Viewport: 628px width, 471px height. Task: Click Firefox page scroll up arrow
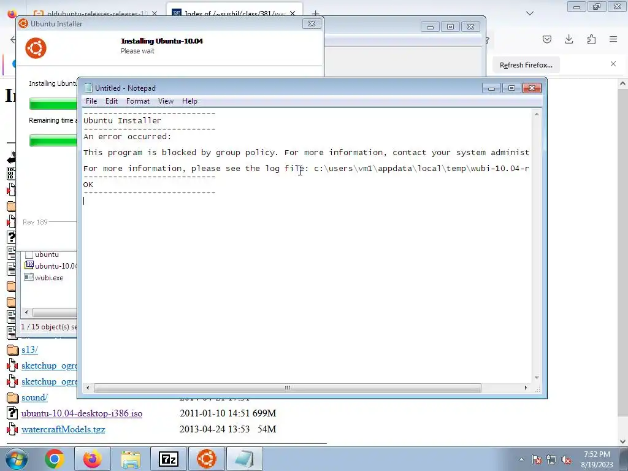coord(622,83)
